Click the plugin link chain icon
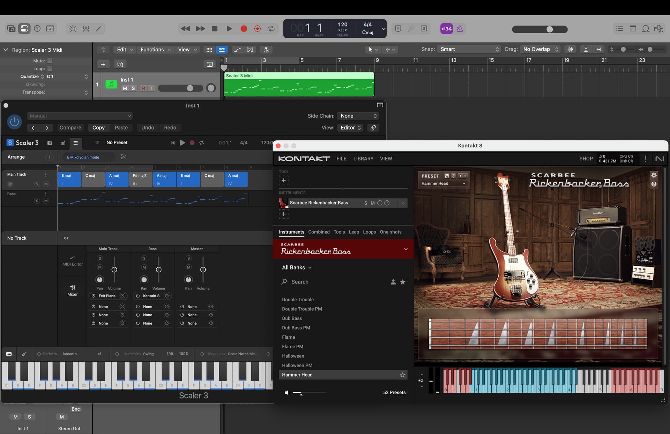 [373, 128]
